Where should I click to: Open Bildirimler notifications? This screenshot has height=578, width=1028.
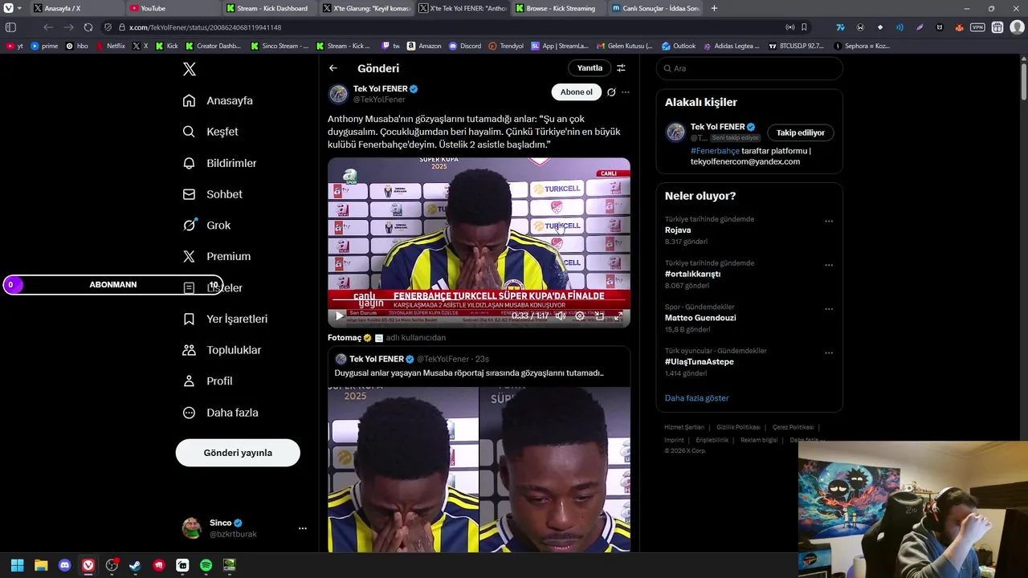219,163
